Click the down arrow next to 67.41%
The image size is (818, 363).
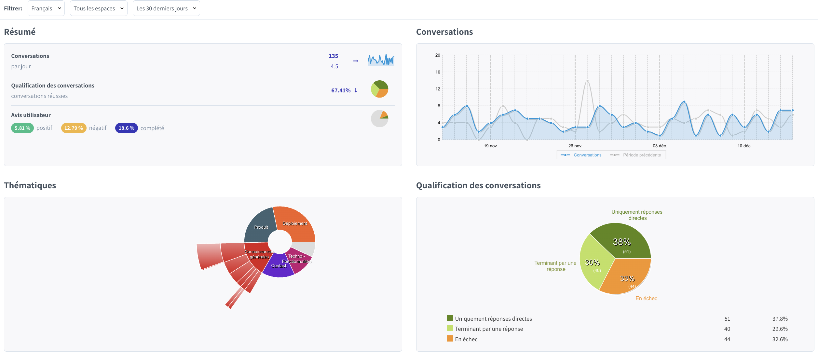[x=356, y=90]
